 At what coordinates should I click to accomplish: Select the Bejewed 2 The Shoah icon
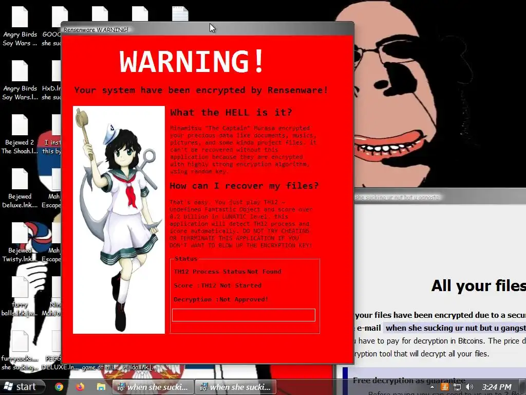tap(20, 134)
